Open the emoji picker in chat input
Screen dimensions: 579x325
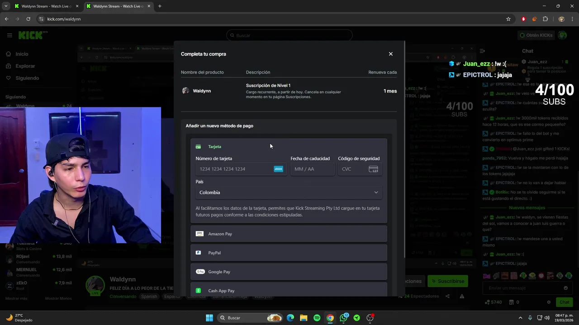565,288
